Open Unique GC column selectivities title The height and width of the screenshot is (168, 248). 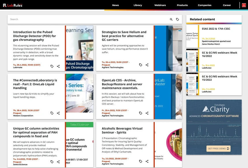36,132
